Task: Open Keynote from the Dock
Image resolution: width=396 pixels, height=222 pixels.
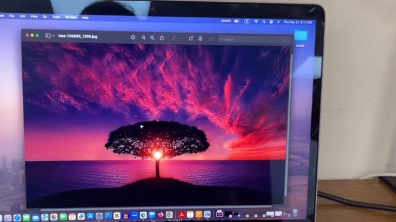Action: coord(152,215)
